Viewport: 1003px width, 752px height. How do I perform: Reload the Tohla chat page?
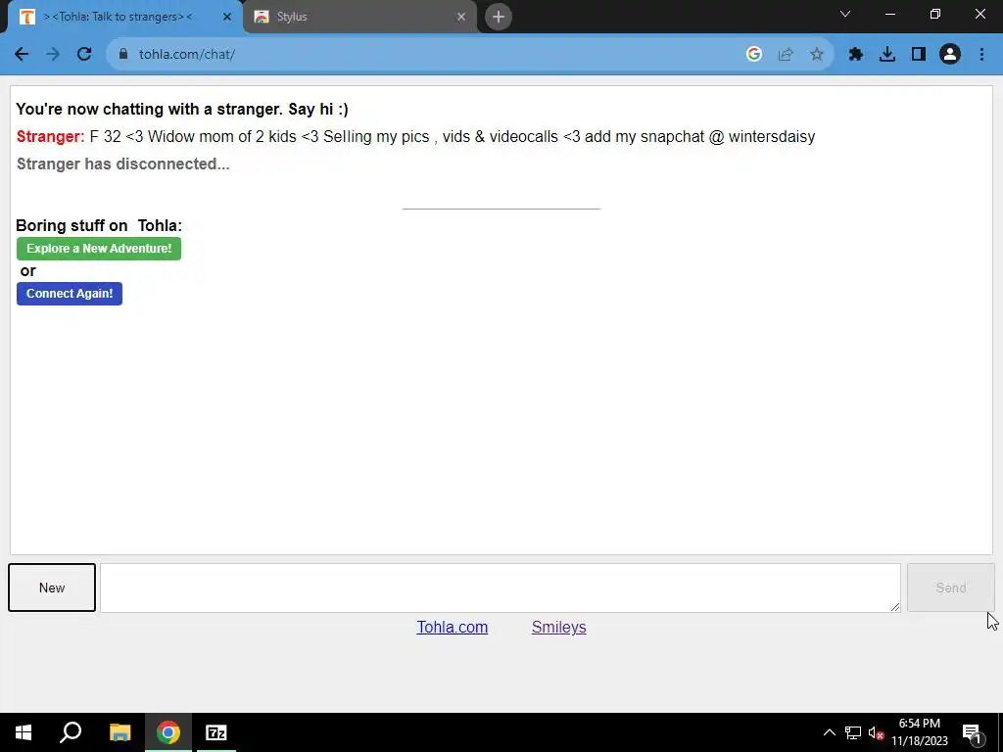click(x=84, y=55)
